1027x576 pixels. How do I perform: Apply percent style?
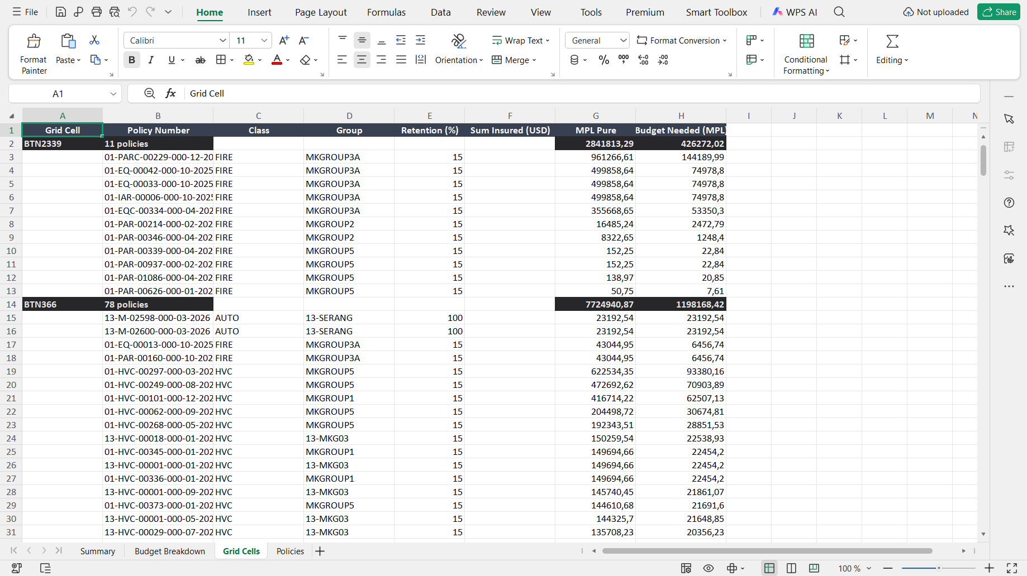point(604,60)
